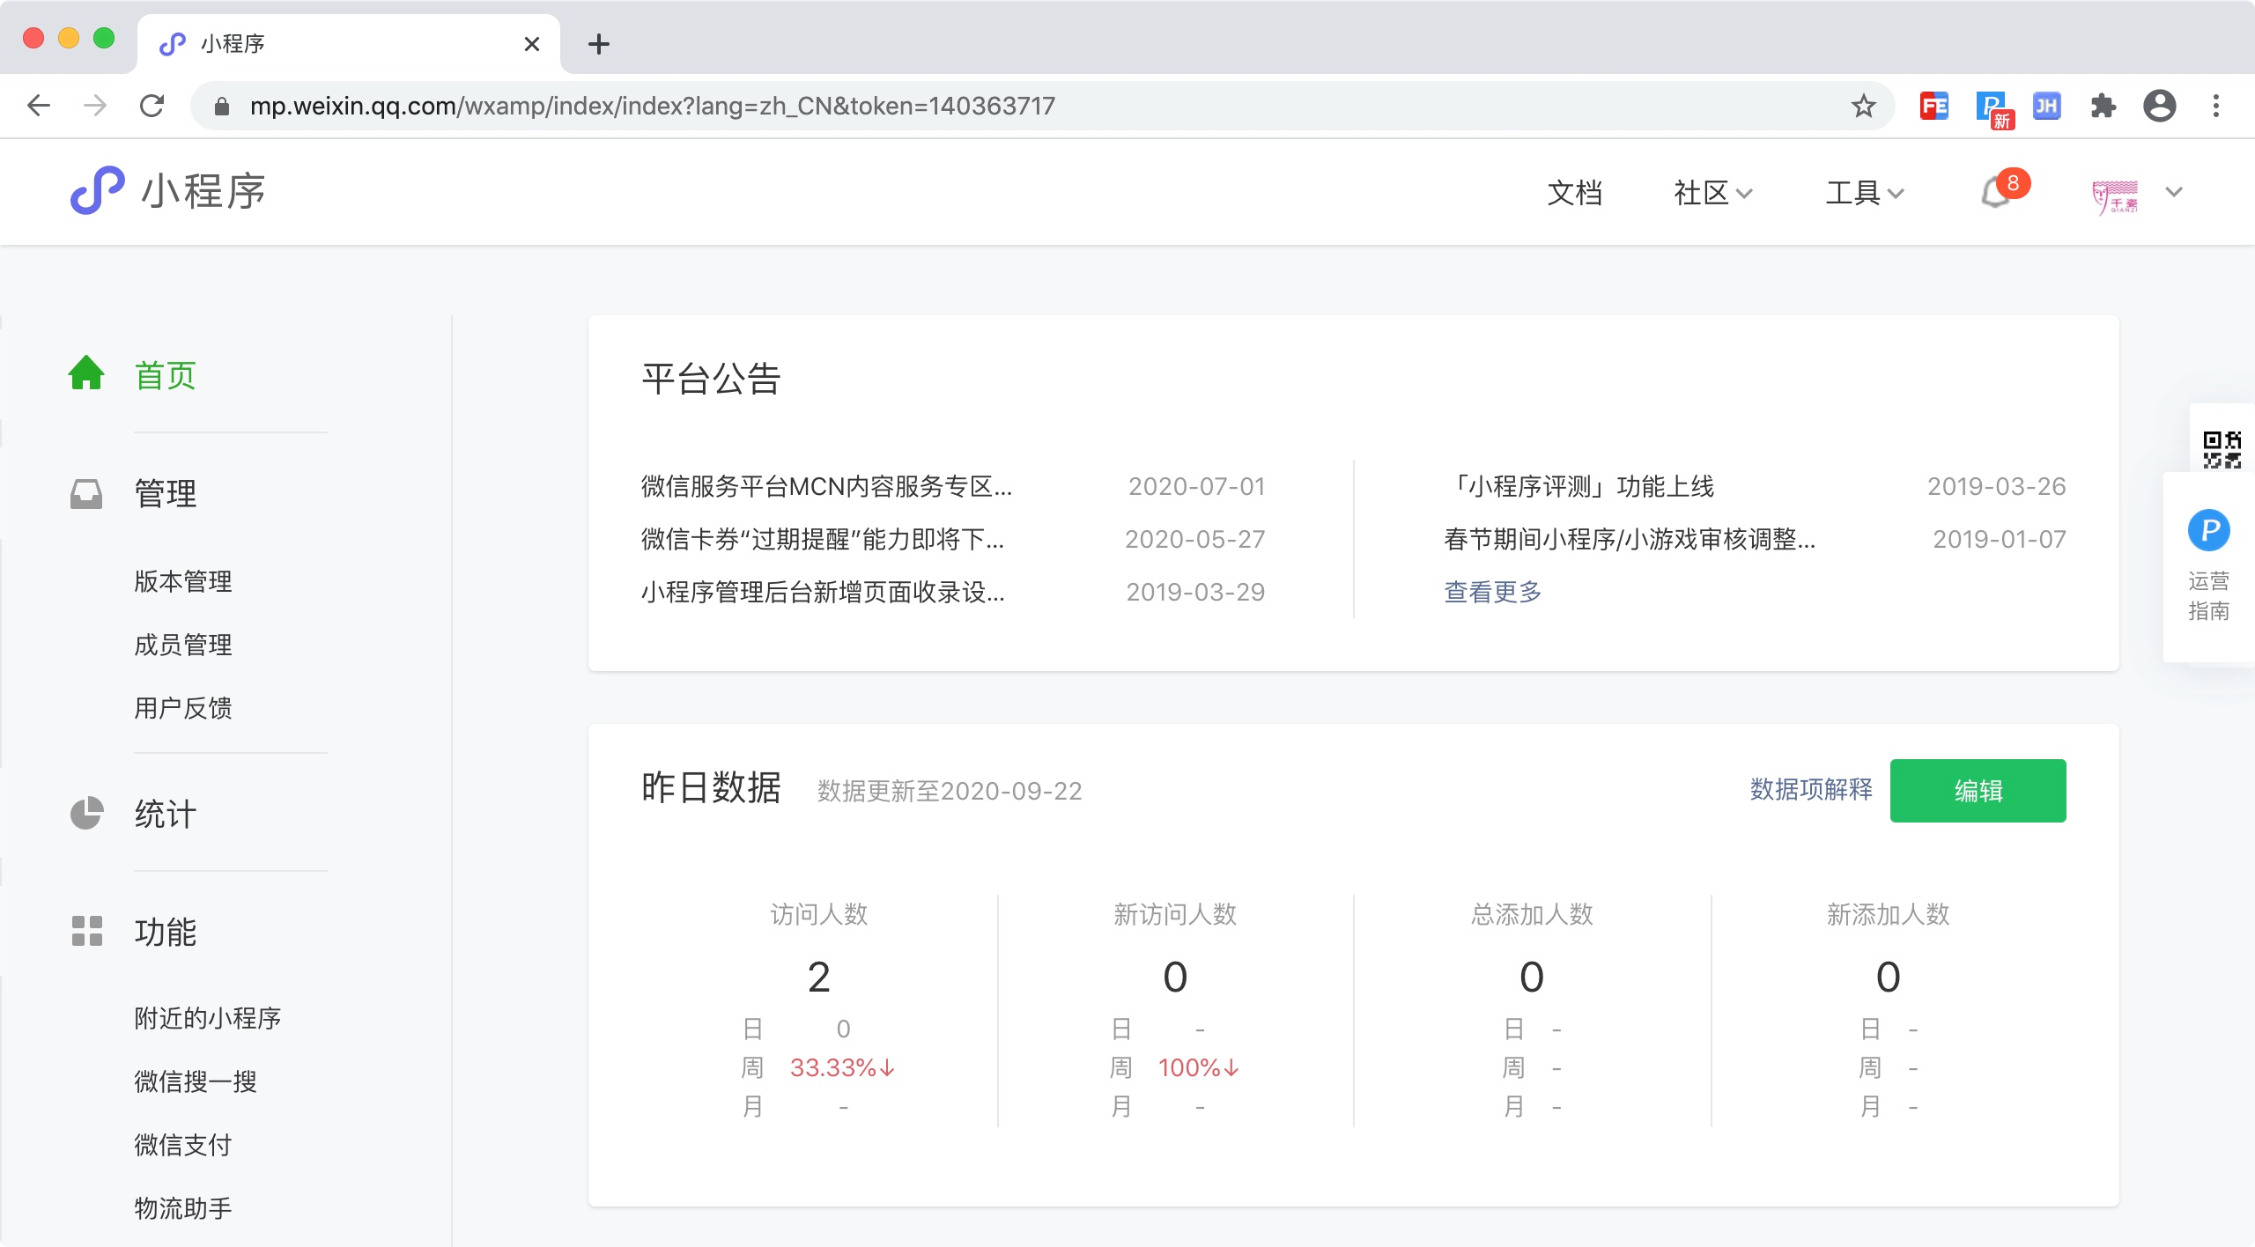Open the 运营指南 blue P icon

(x=2208, y=530)
